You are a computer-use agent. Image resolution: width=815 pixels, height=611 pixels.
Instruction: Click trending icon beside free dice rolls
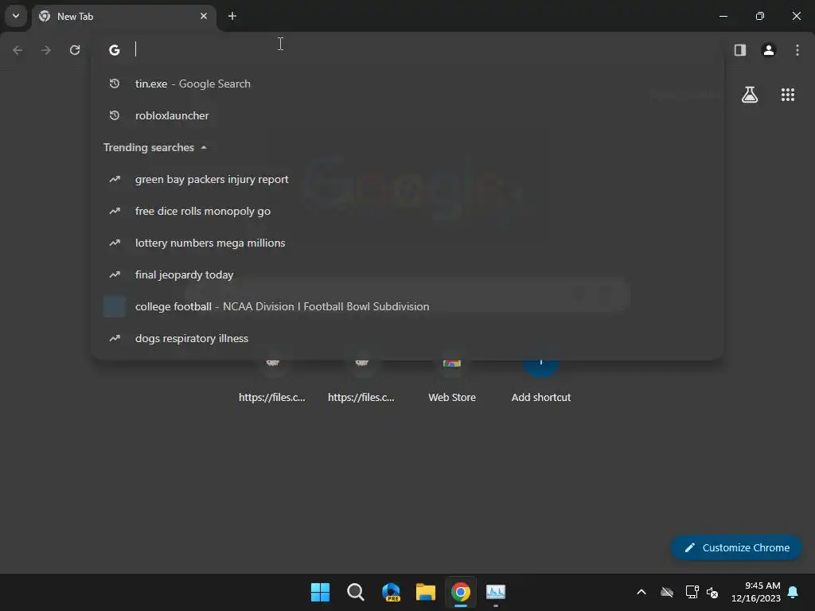[115, 211]
